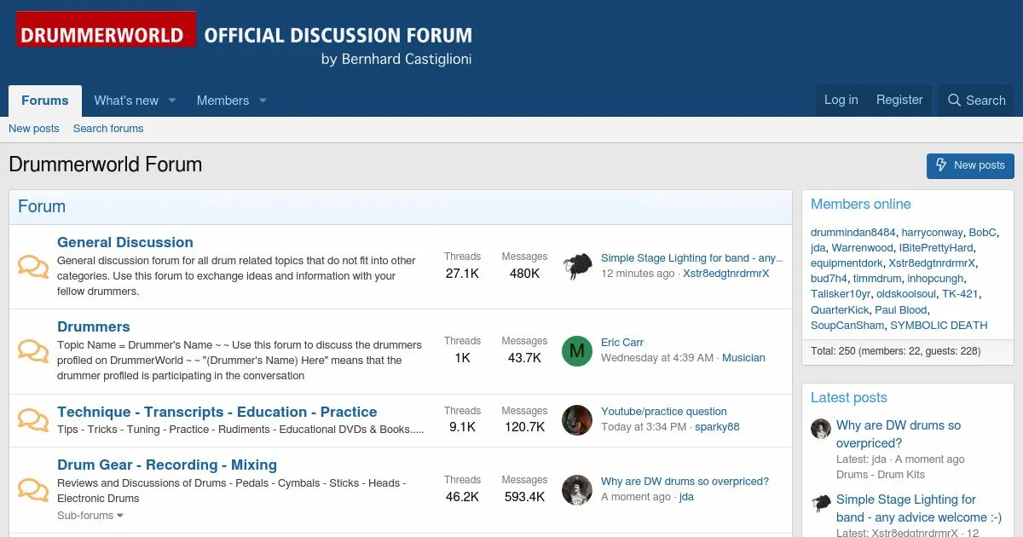Click avatar beside Simple Stage Lighting in Latest posts
This screenshot has width=1023, height=537.
pyautogui.click(x=821, y=502)
